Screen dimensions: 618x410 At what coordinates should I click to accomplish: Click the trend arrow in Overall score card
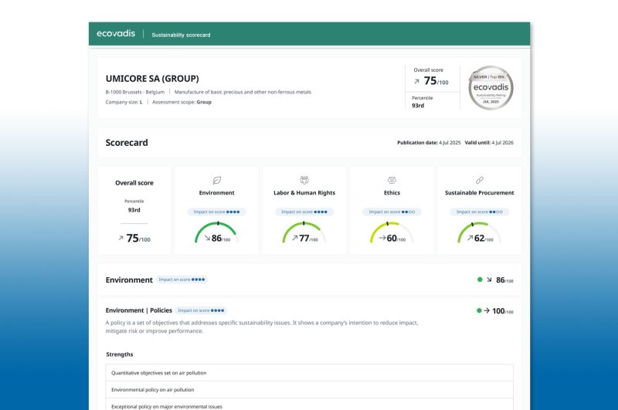tap(121, 238)
